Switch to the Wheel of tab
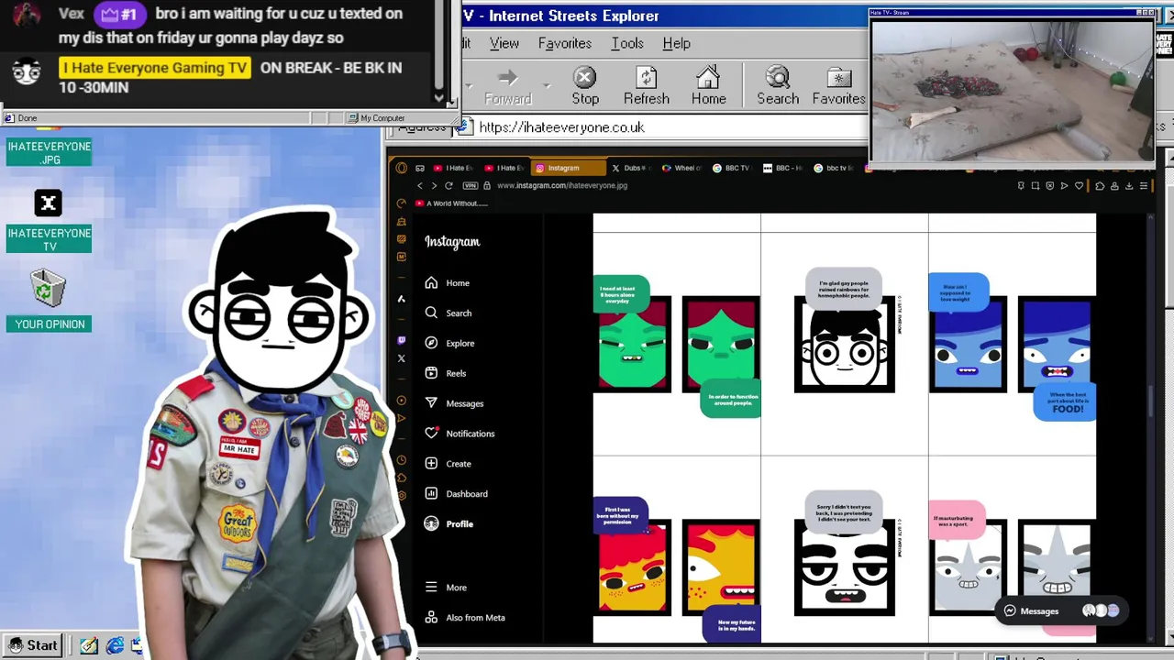 click(681, 168)
